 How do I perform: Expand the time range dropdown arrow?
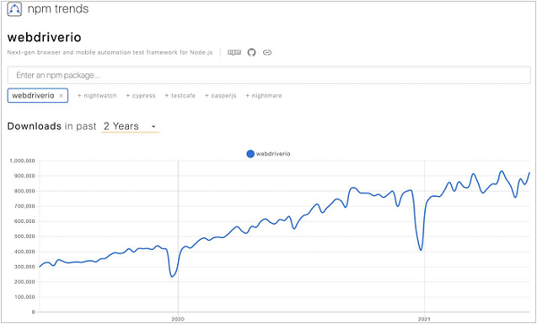[153, 126]
